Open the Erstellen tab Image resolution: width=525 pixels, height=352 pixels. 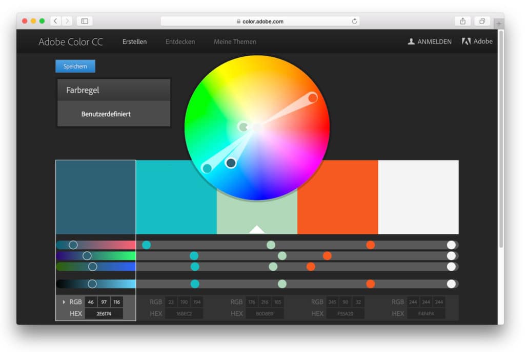(x=135, y=42)
